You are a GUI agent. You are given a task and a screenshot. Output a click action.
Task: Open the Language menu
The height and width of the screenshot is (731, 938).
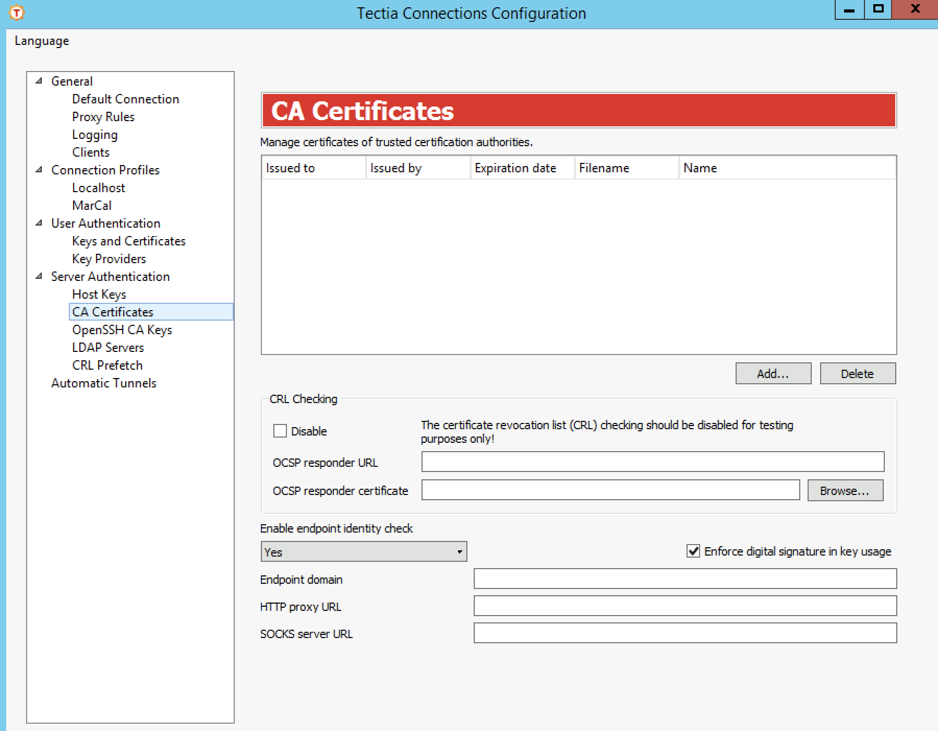pos(41,40)
